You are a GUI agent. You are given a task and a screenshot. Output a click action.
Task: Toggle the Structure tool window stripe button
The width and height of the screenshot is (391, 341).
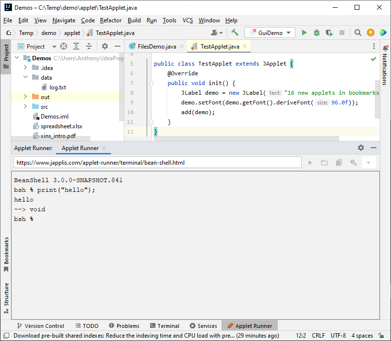tap(6, 298)
